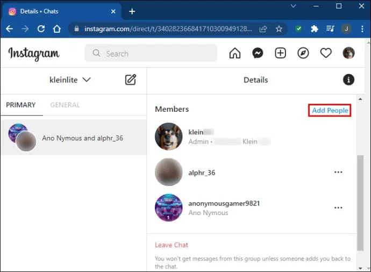Go back with the browser back arrow
The image size is (371, 272).
tap(10, 29)
